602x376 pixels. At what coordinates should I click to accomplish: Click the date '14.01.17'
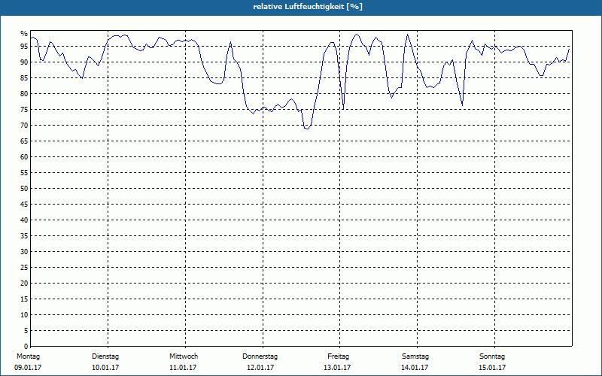415,368
